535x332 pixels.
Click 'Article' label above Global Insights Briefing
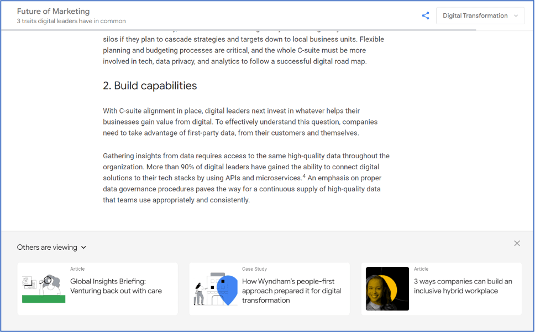pyautogui.click(x=77, y=269)
